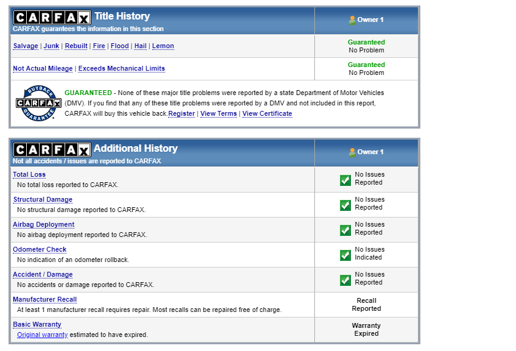516x351 pixels.
Task: Open the Manufacturer Recall link
Action: coord(44,299)
